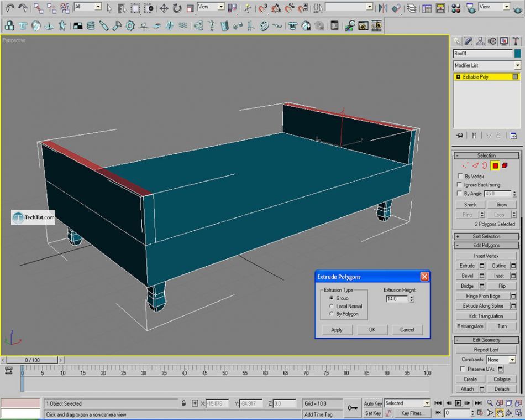
Task: Choose the Select and Scale tool
Action: point(190,8)
